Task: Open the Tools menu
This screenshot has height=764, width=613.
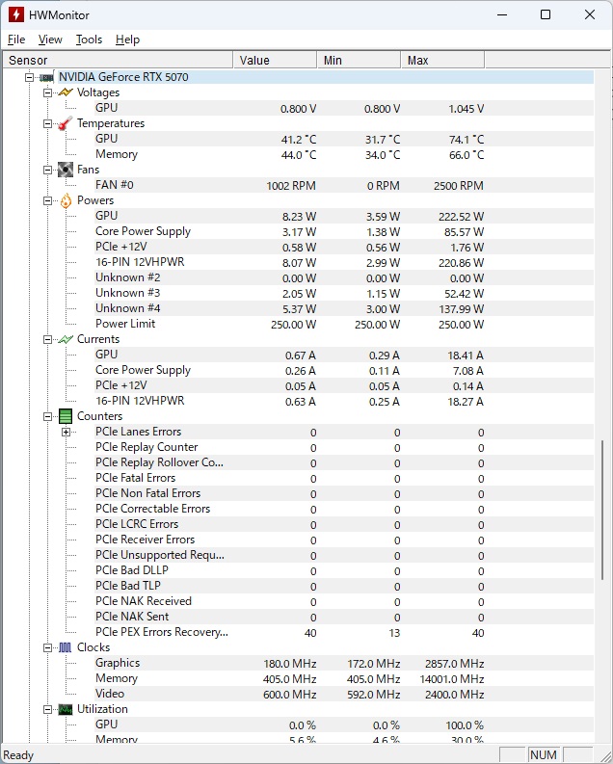Action: (90, 40)
